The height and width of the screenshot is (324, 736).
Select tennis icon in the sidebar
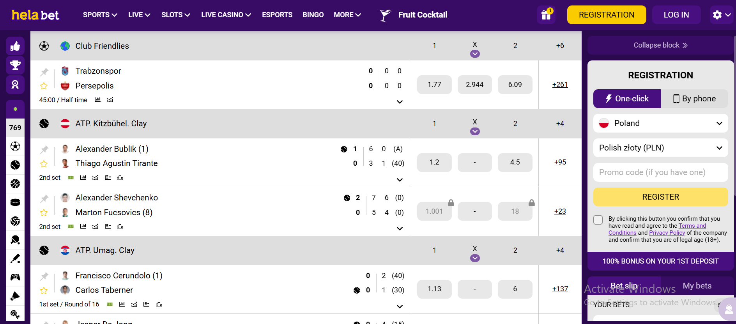[x=15, y=165]
